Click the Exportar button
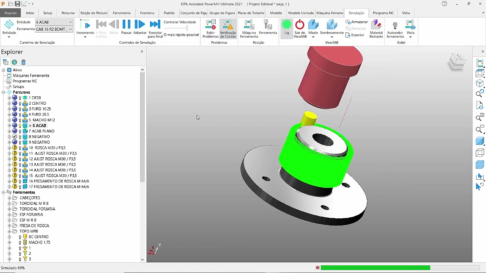The width and height of the screenshot is (486, 273). tap(355, 35)
